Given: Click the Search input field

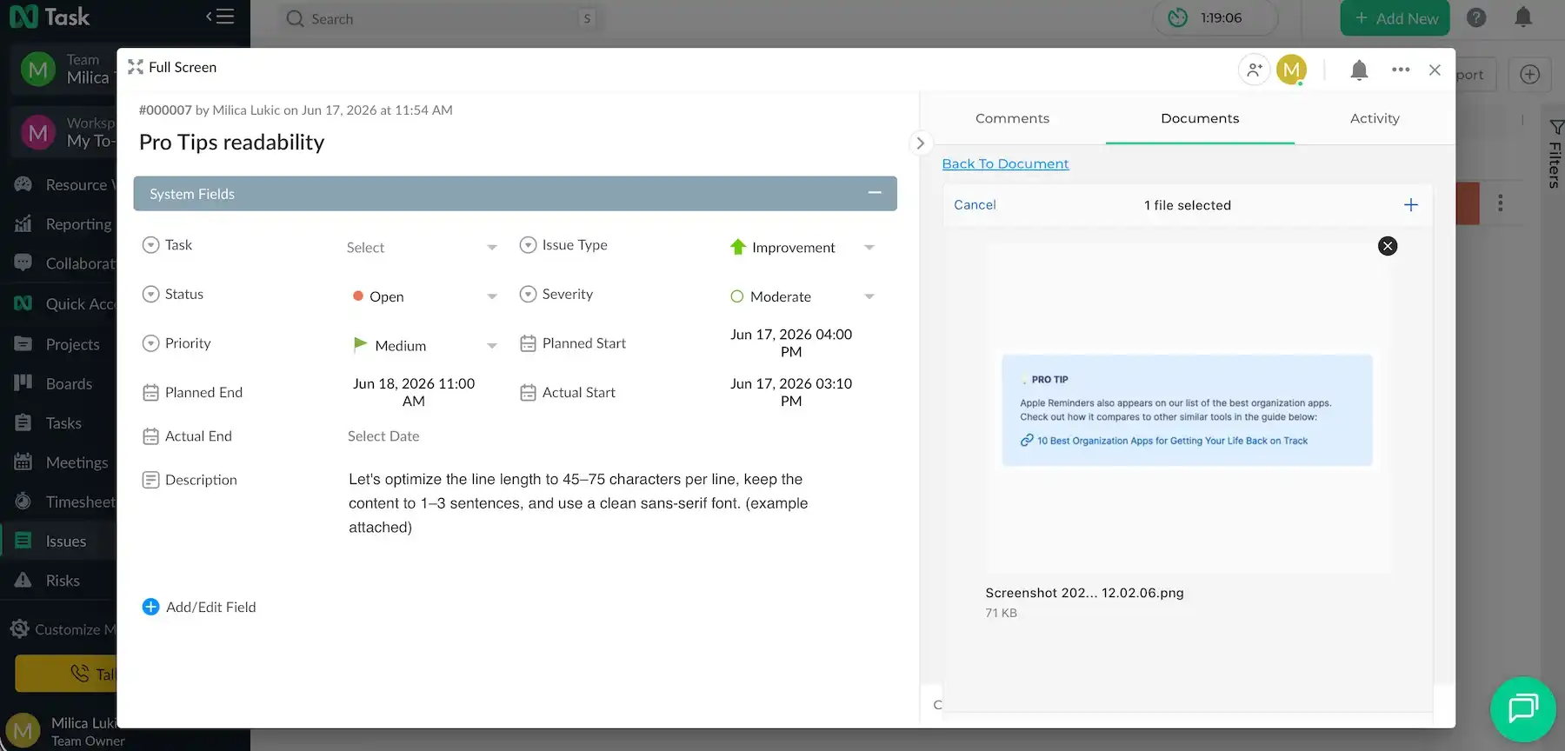Looking at the screenshot, I should (x=440, y=18).
